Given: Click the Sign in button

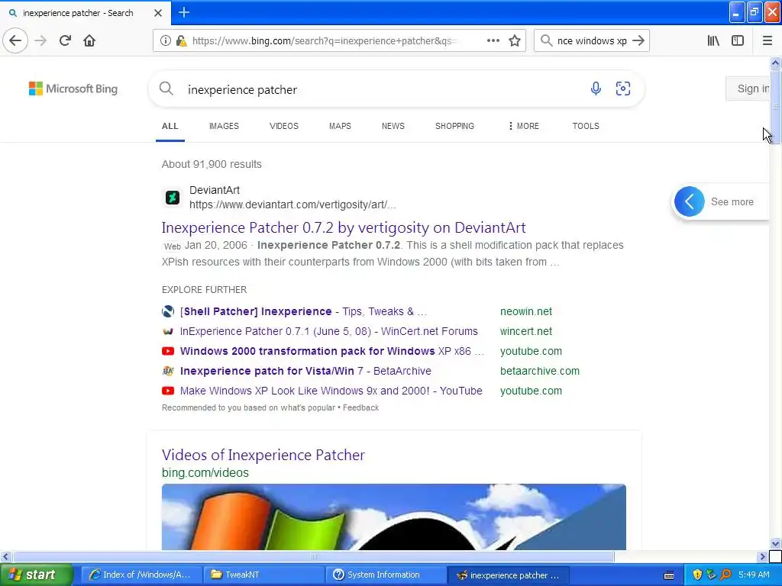Looking at the screenshot, I should [748, 89].
